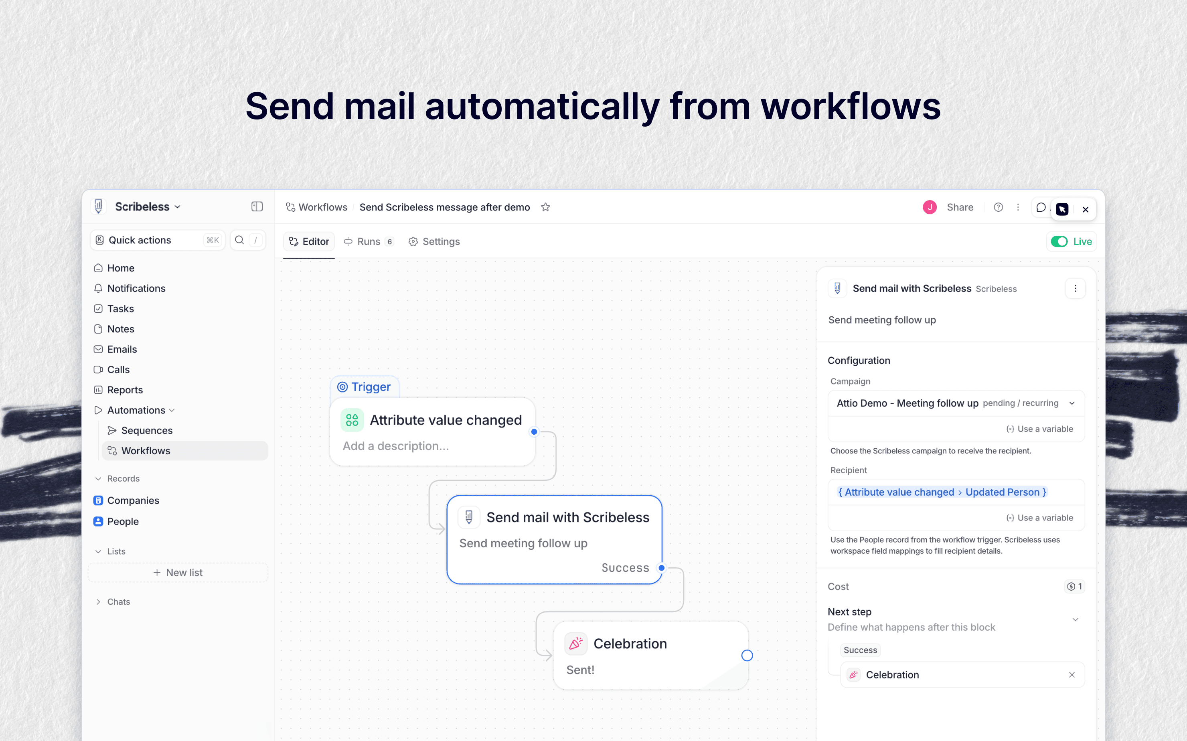Toggle the Live workflow switch
The width and height of the screenshot is (1187, 741).
coord(1059,242)
